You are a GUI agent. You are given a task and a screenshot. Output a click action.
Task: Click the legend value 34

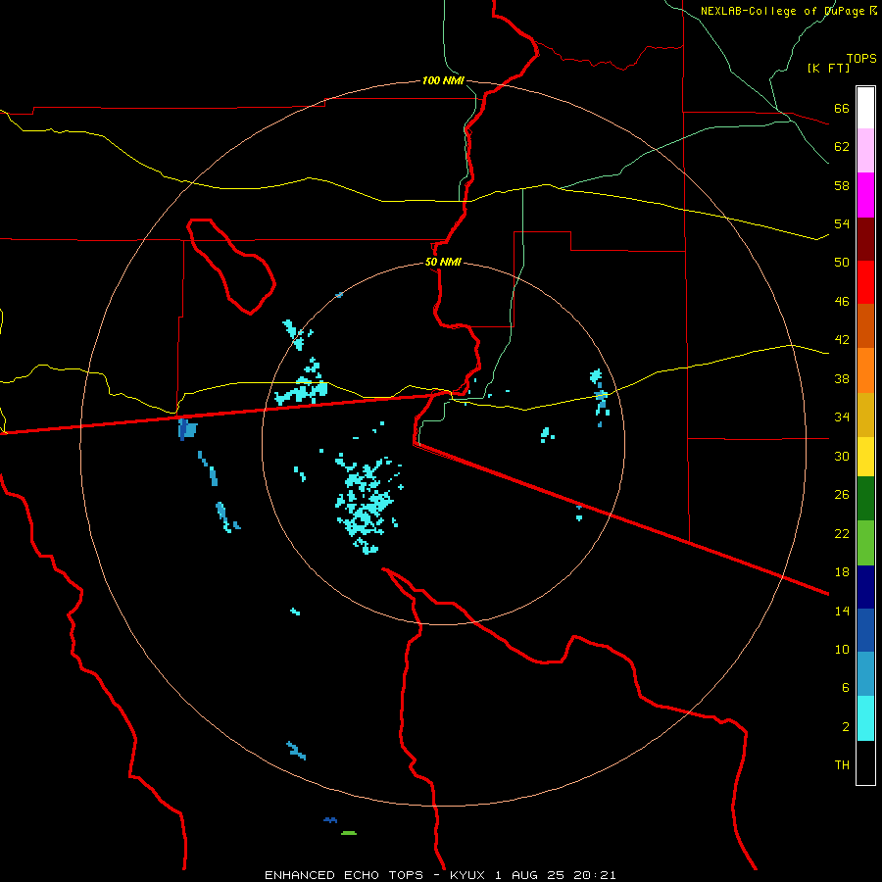point(842,416)
